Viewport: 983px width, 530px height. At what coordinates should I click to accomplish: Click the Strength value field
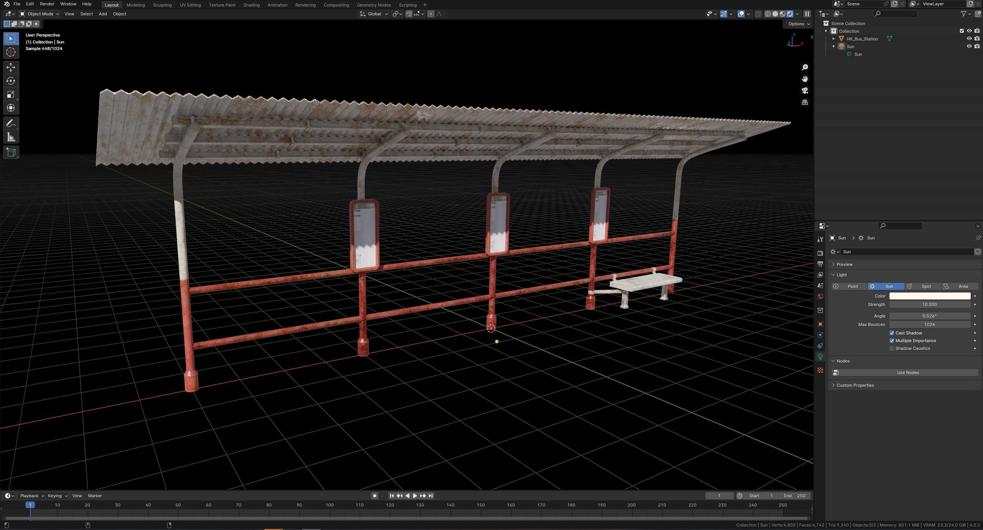click(930, 304)
